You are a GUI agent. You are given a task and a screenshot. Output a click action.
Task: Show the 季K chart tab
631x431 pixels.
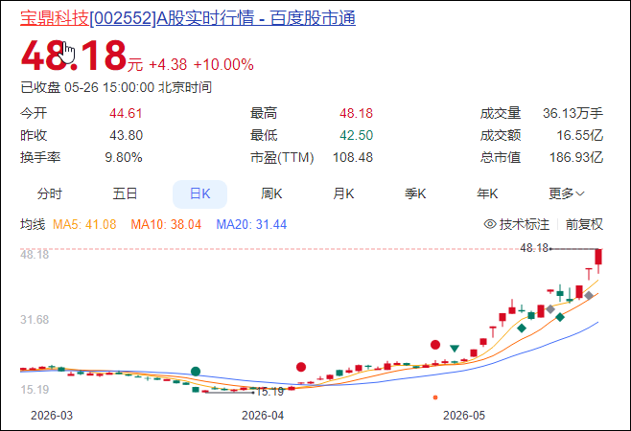pos(415,194)
